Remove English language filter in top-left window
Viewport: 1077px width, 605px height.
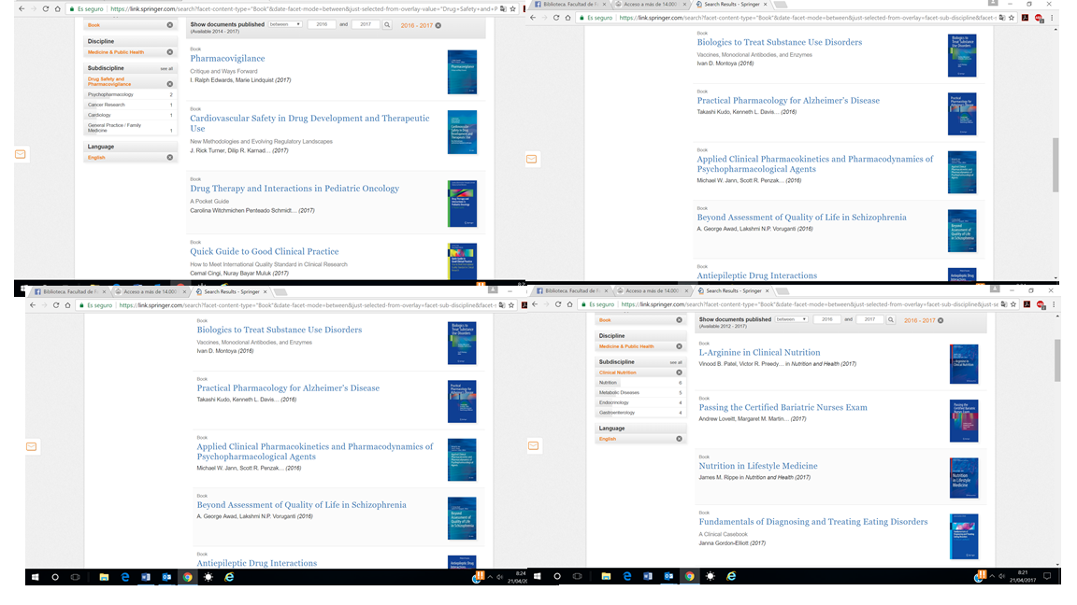[x=169, y=158]
